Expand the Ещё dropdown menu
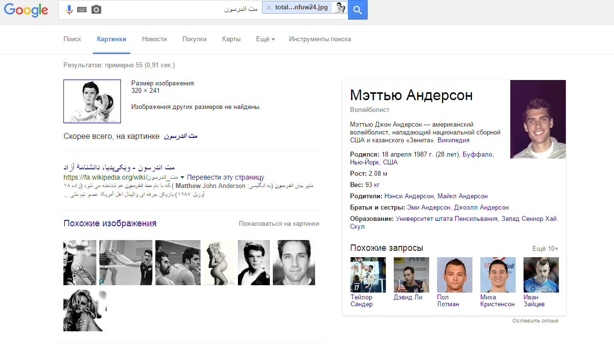614x349 pixels. (265, 39)
